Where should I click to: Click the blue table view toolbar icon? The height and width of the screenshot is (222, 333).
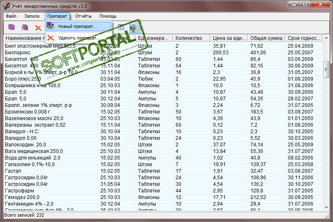(121, 27)
